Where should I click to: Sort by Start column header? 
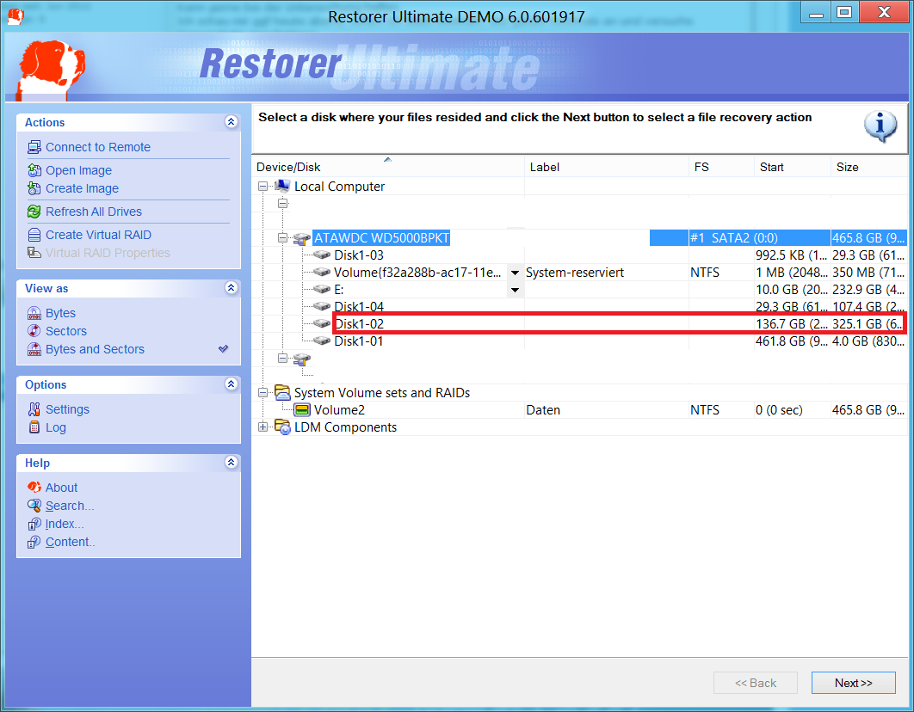792,167
